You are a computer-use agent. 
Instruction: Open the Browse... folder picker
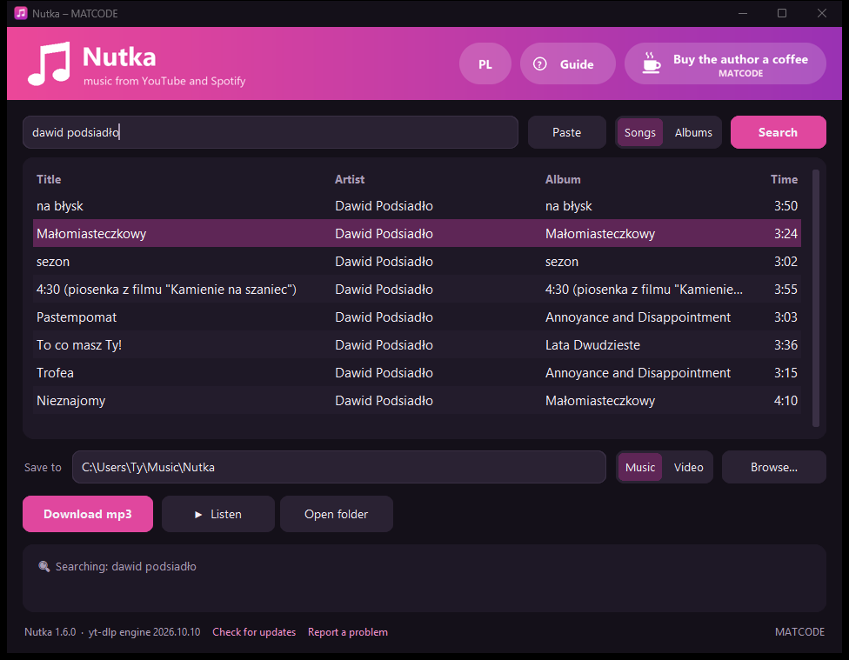click(773, 467)
